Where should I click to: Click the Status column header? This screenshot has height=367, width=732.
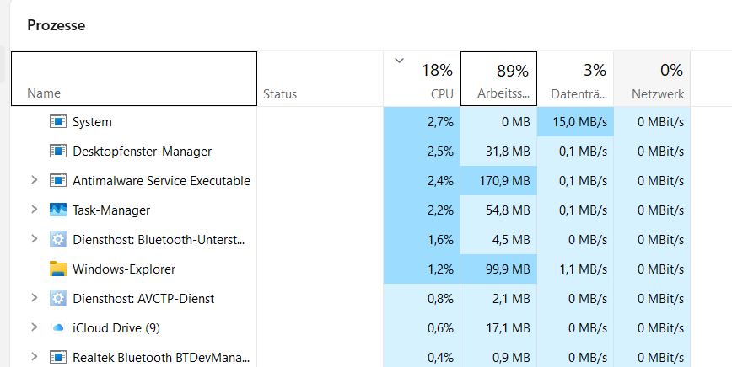[x=320, y=79]
